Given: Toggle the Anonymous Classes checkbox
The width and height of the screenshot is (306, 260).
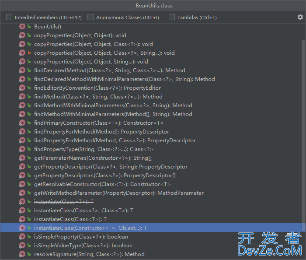Looking at the screenshot, I should [90, 17].
